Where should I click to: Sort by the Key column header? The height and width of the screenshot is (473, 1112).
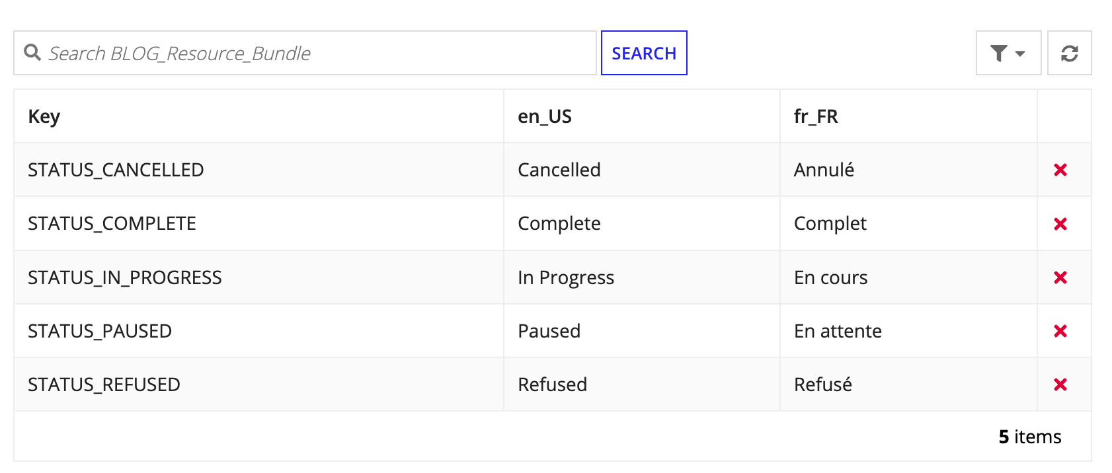pos(44,117)
